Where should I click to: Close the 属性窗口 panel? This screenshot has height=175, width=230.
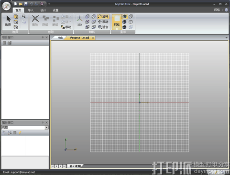point(46,122)
